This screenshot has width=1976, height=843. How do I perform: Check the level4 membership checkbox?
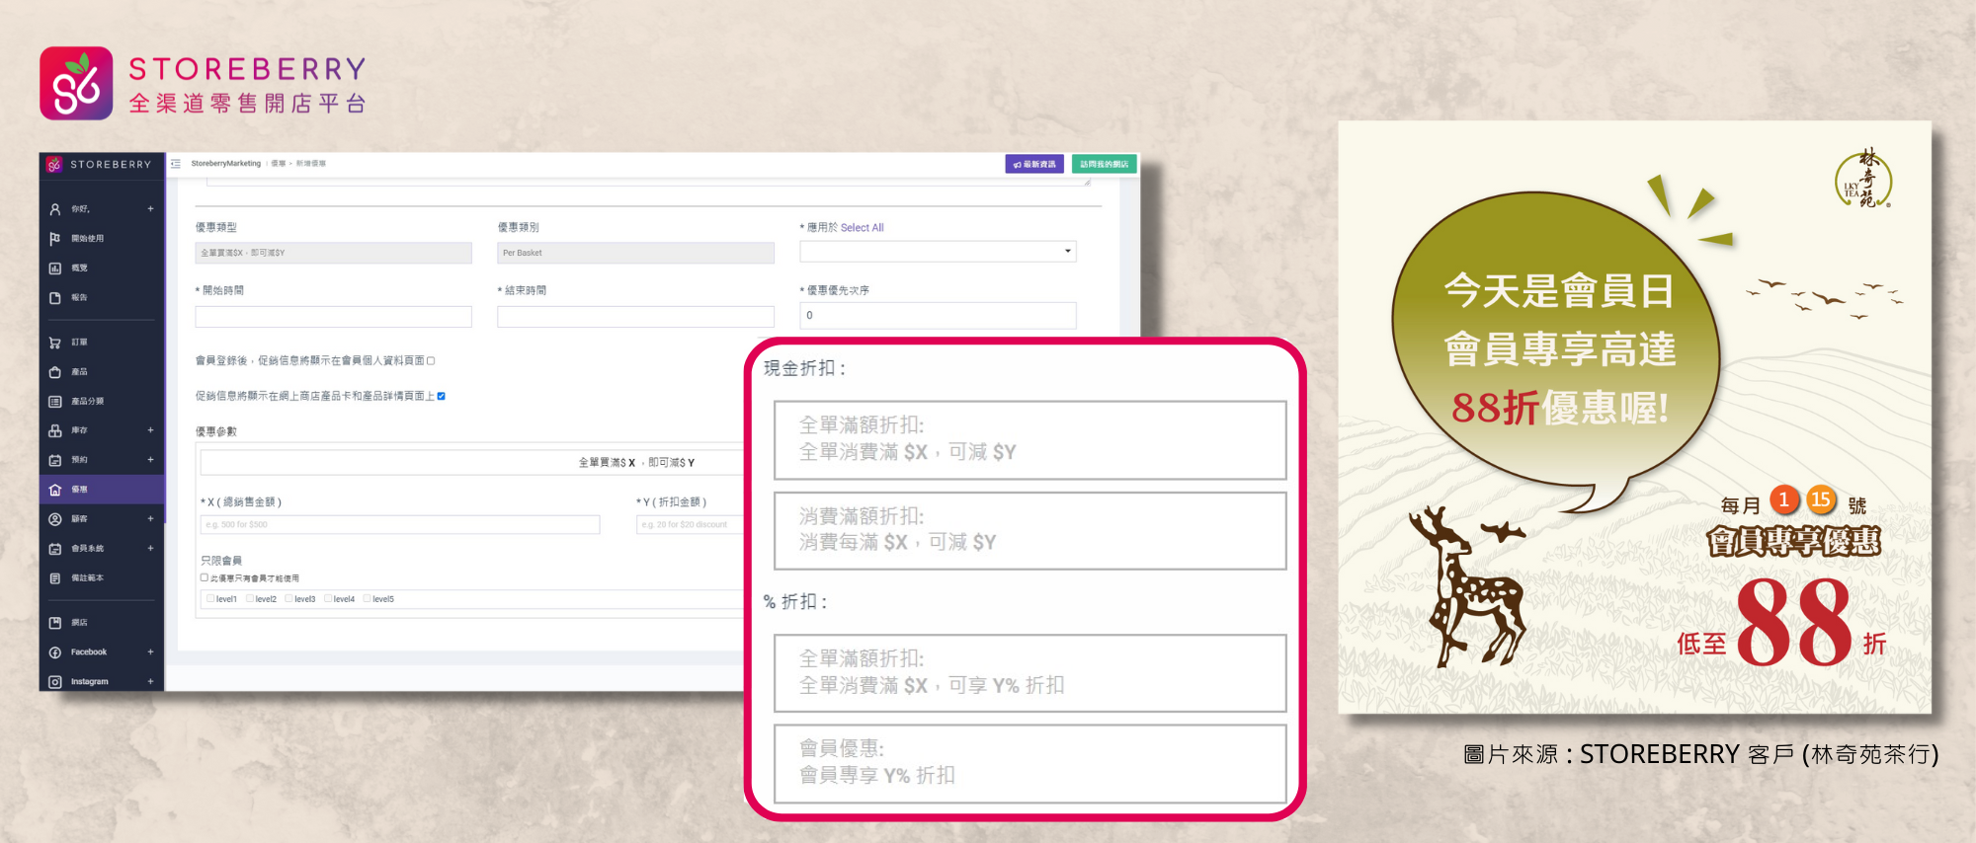(328, 598)
